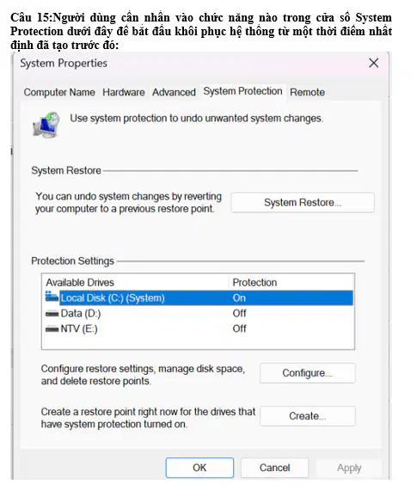Click the Protection column header
Viewport: 417px width, 490px height.
tap(254, 283)
